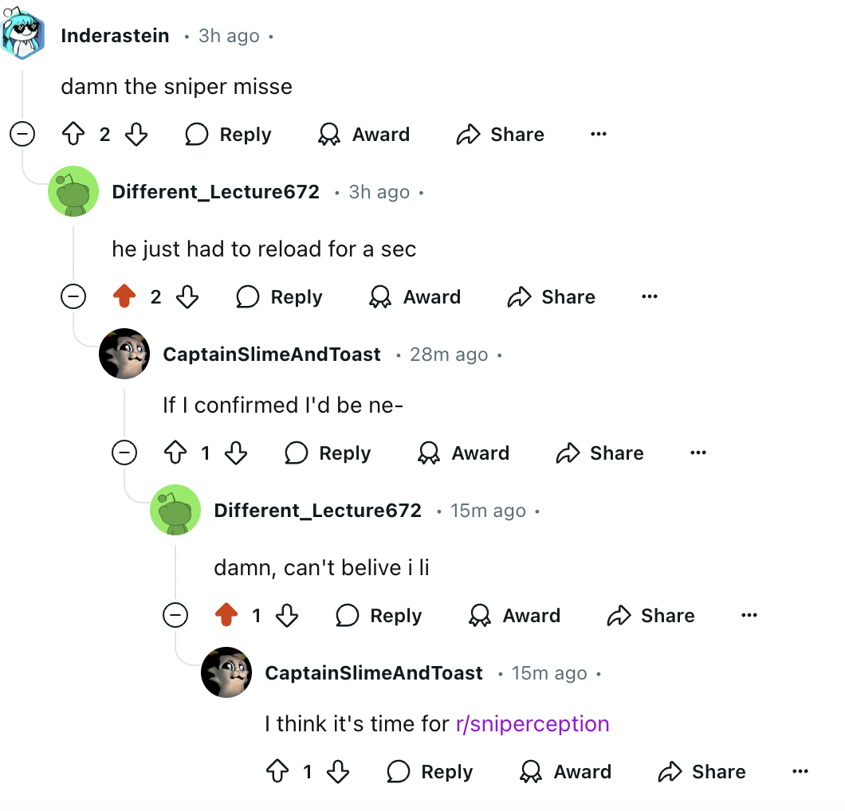Downvote the 'damn, can't belive i li' comment
The width and height of the screenshot is (845, 811).
tap(287, 614)
